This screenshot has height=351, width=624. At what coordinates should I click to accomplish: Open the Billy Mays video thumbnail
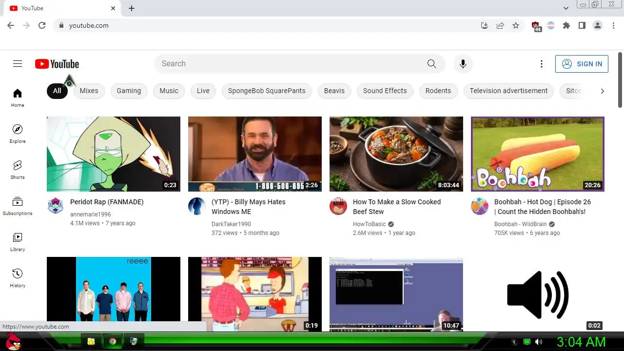(255, 154)
